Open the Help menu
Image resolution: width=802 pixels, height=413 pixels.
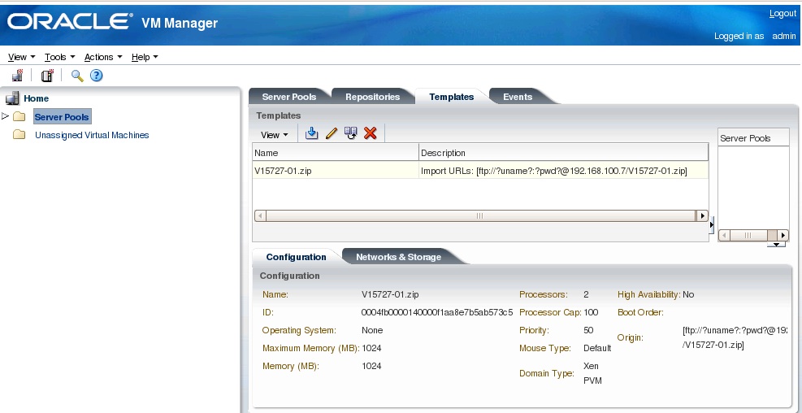click(145, 58)
